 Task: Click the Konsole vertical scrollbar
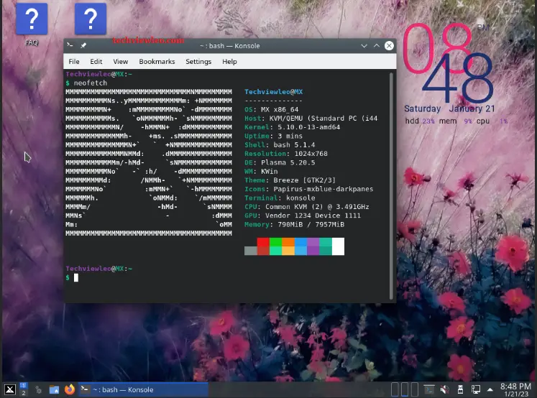click(391, 186)
